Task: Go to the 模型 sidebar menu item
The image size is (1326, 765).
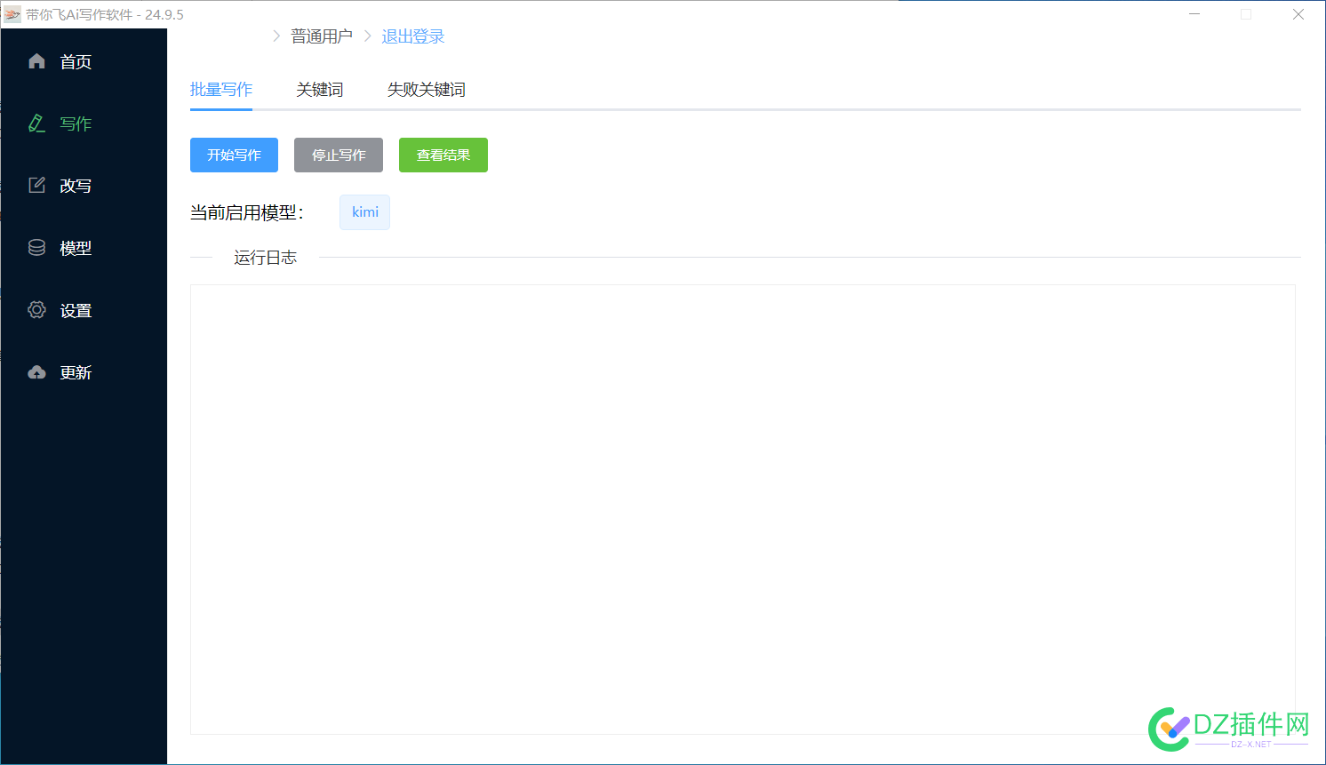Action: [84, 248]
